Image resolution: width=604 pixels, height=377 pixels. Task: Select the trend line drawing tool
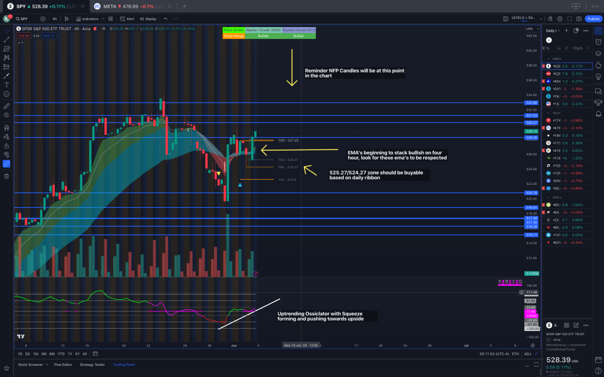[x=6, y=39]
